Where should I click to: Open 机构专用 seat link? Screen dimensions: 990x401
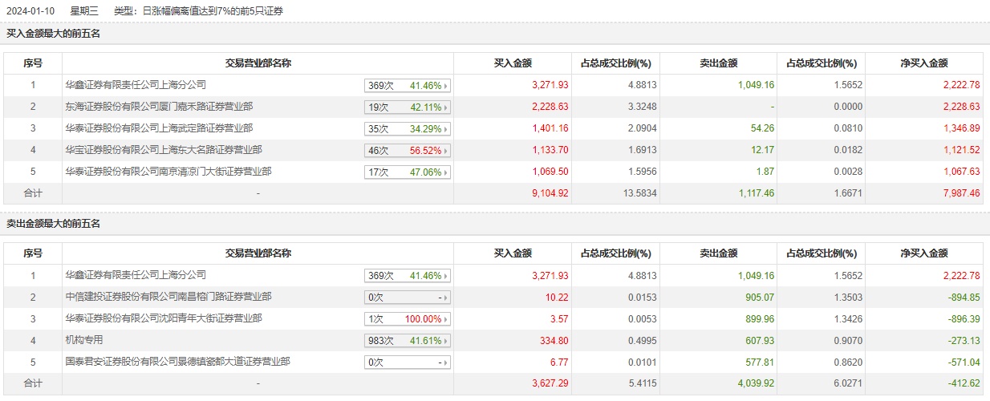[84, 340]
